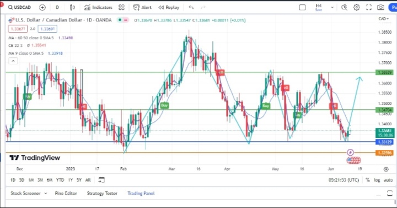Minimize the bottom panel

[x=378, y=194]
